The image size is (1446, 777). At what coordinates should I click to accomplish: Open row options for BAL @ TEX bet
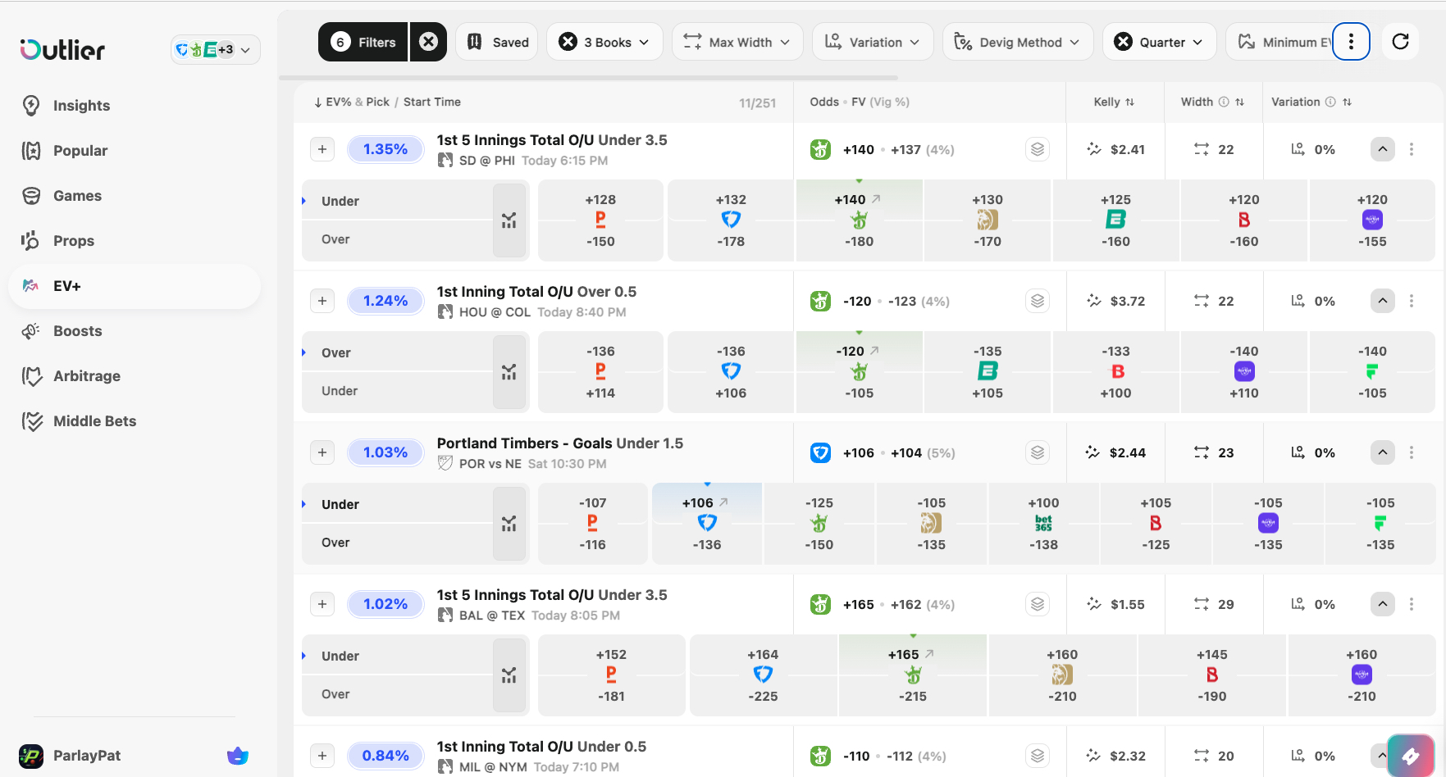click(1412, 604)
